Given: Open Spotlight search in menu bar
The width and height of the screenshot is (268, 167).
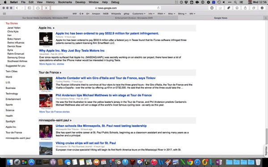Looking at the screenshot, I should tap(235, 2).
